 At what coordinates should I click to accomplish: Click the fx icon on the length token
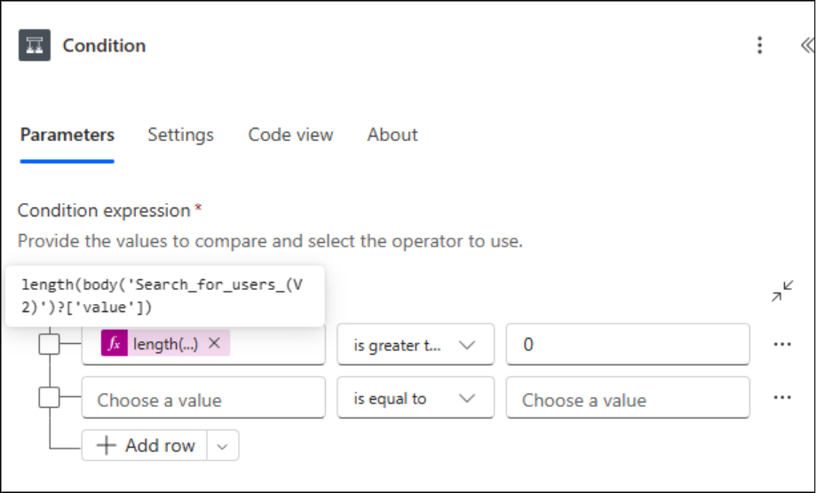[115, 344]
